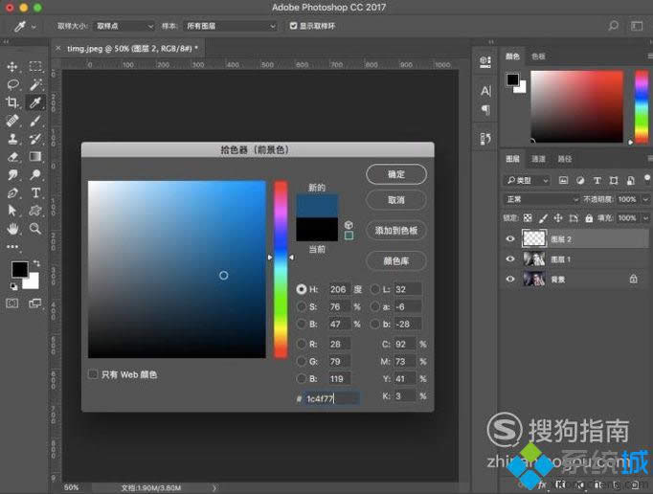Toggle the show sampling ring checkbox
The width and height of the screenshot is (653, 494).
pos(293,26)
